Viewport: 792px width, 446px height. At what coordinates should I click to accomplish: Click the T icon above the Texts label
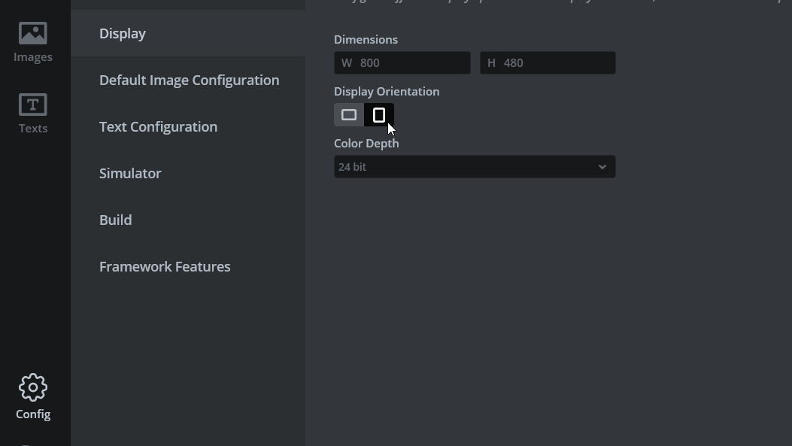click(x=33, y=104)
